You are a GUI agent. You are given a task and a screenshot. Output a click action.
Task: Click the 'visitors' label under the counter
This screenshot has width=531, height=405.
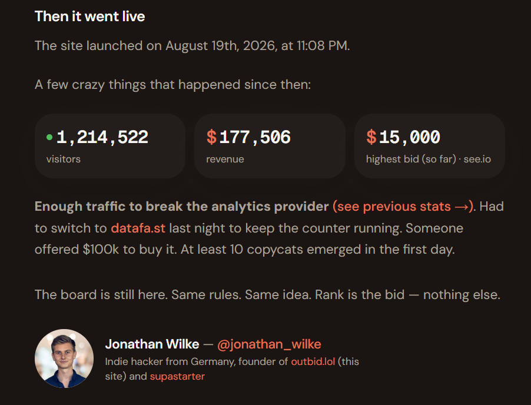coord(64,159)
